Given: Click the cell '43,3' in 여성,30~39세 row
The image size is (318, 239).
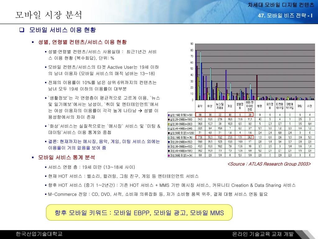Looking at the screenshot, I should [x=200, y=146].
